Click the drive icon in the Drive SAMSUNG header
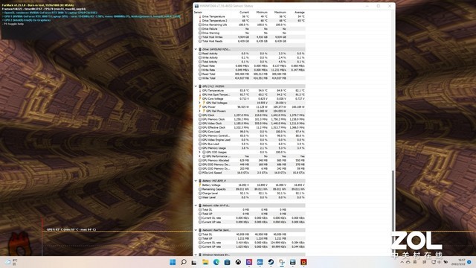 pyautogui.click(x=200, y=49)
